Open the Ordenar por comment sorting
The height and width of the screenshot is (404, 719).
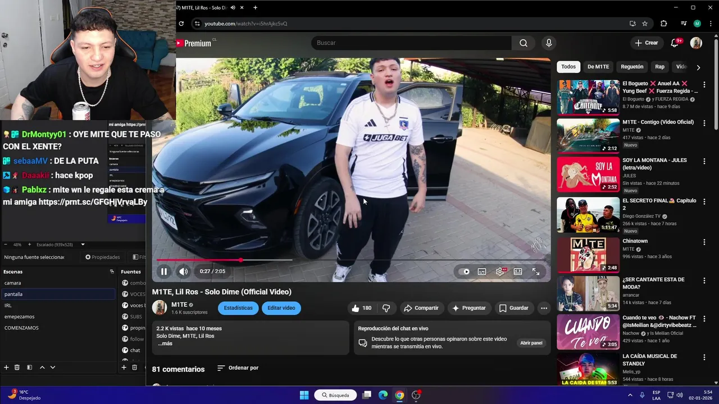click(238, 368)
